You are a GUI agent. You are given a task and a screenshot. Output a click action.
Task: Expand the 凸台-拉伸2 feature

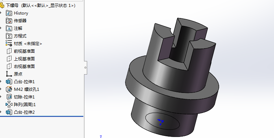click(x=1, y=112)
